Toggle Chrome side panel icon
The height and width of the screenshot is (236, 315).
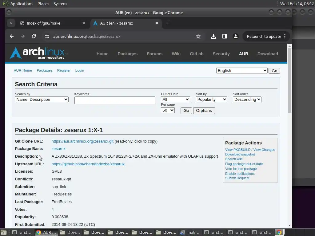pos(224,36)
